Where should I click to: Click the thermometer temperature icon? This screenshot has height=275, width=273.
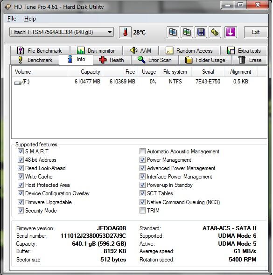click(x=125, y=32)
